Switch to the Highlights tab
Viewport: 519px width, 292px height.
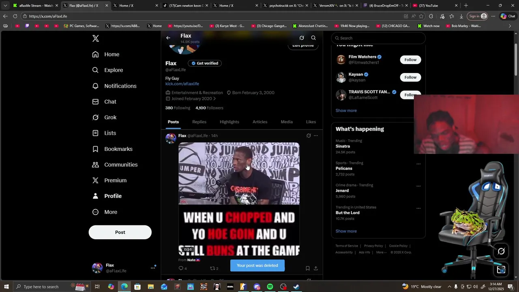pos(229,122)
